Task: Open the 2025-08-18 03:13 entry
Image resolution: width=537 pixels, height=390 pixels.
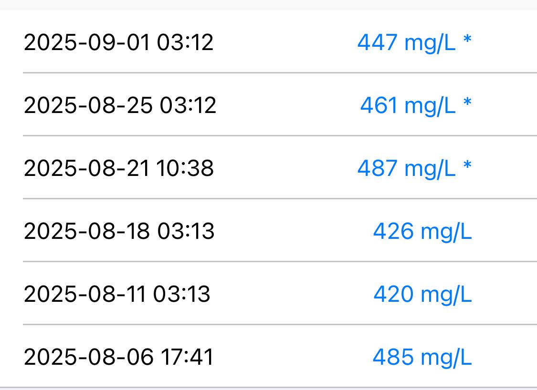Action: pyautogui.click(x=268, y=230)
